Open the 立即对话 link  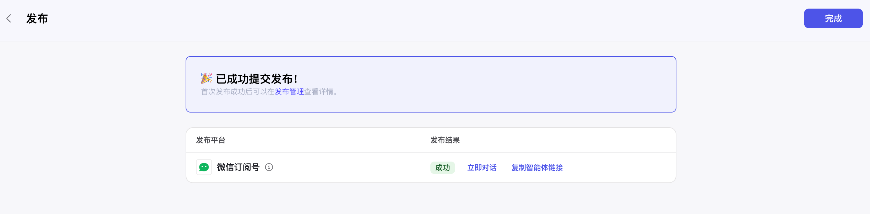482,168
